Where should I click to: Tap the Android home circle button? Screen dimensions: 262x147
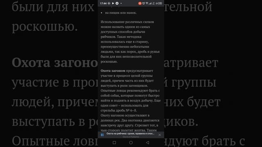(x=131, y=143)
